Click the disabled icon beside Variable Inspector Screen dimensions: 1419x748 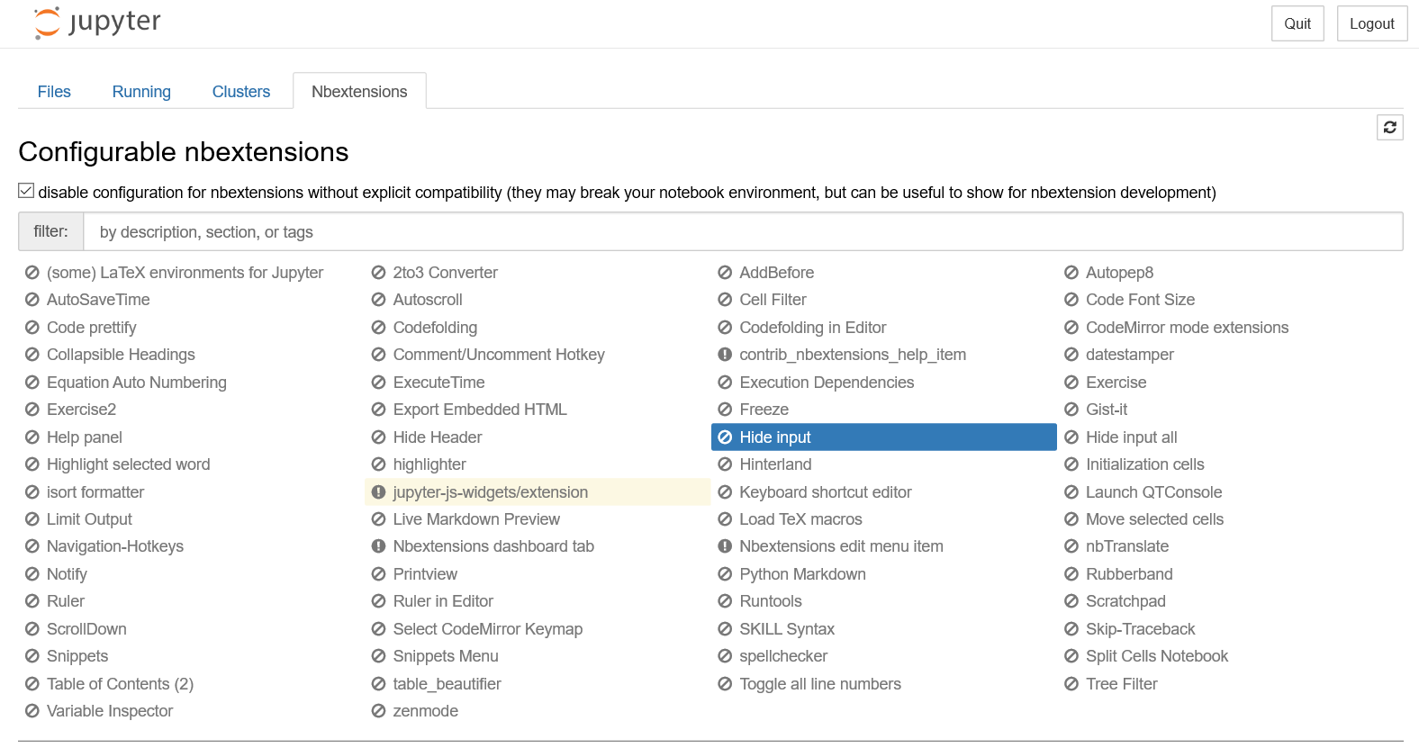[x=32, y=711]
